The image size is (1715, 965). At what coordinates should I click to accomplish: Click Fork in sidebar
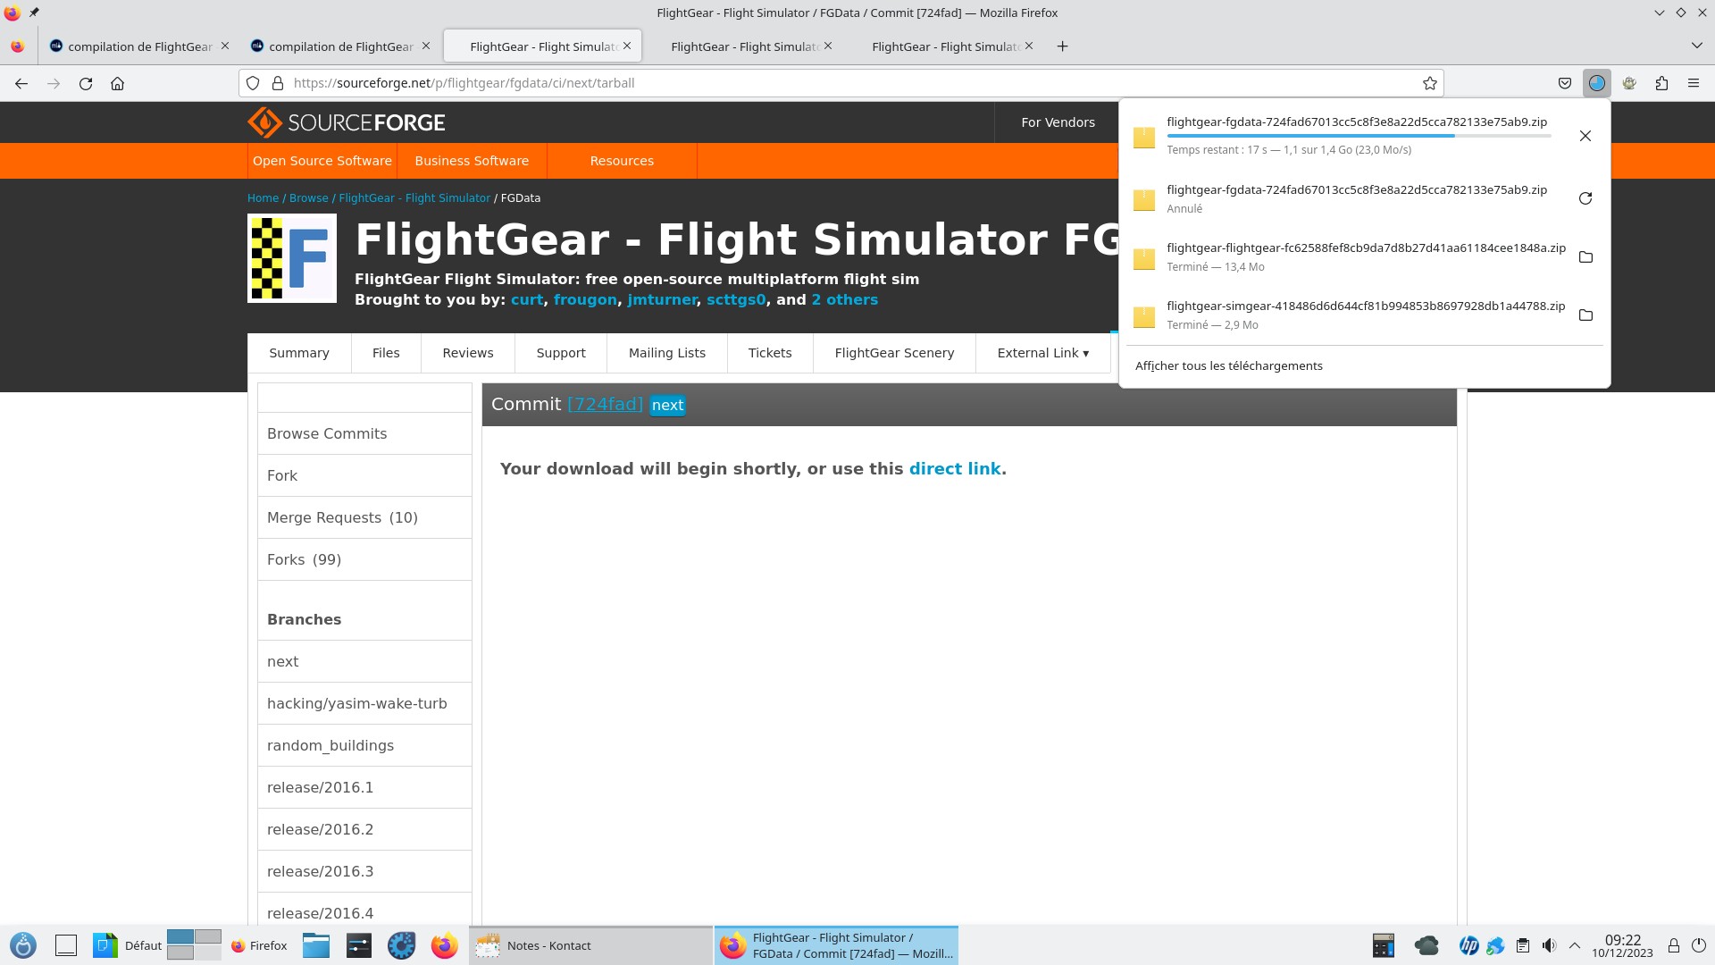coord(364,475)
